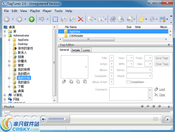Viewport: 175px width, 132px height.
Task: Expand the 收藏夹 tree node
Action: [x=9, y=61]
